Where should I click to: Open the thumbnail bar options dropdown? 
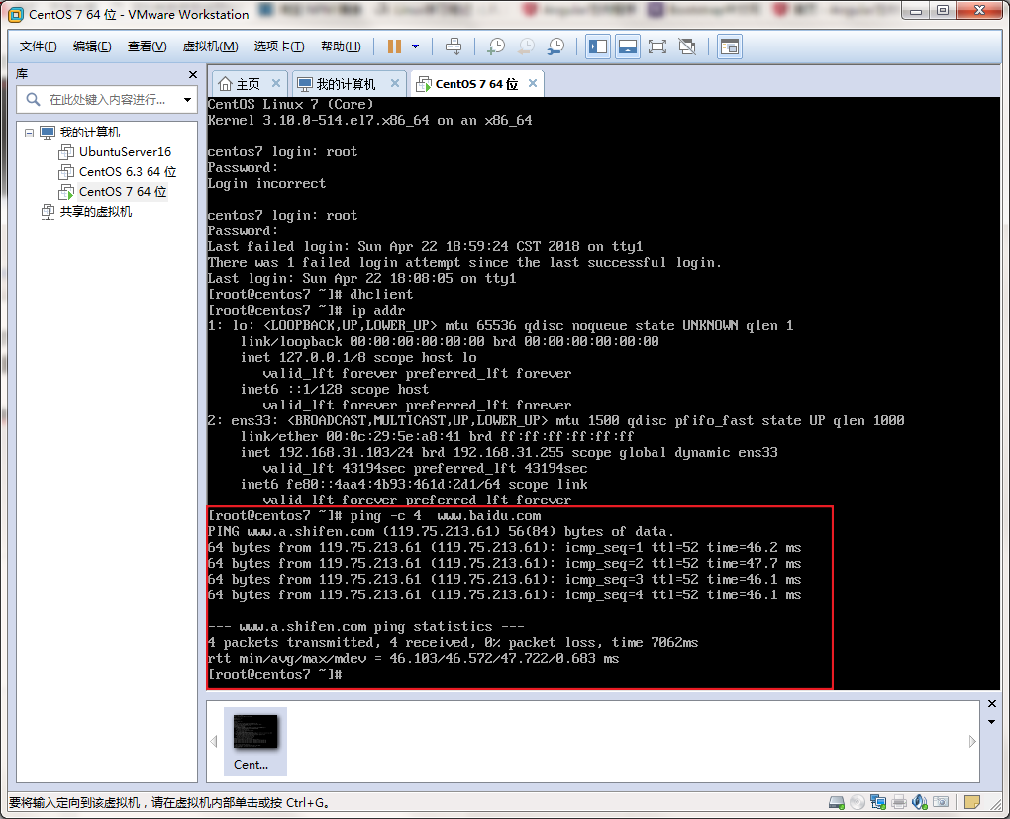992,722
